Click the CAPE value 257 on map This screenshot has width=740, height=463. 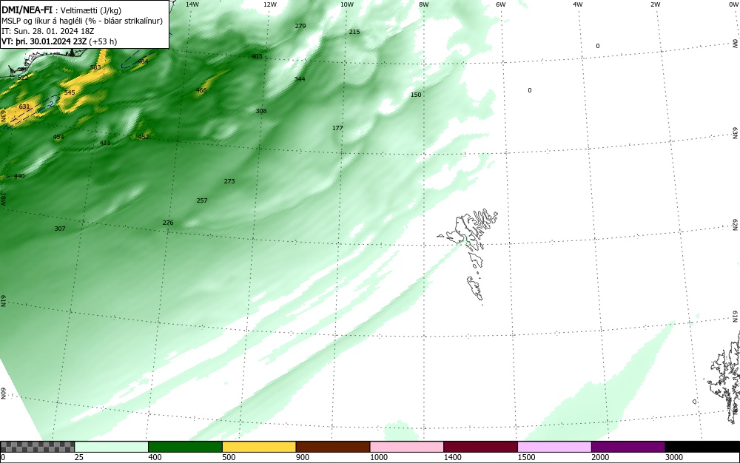pyautogui.click(x=202, y=201)
